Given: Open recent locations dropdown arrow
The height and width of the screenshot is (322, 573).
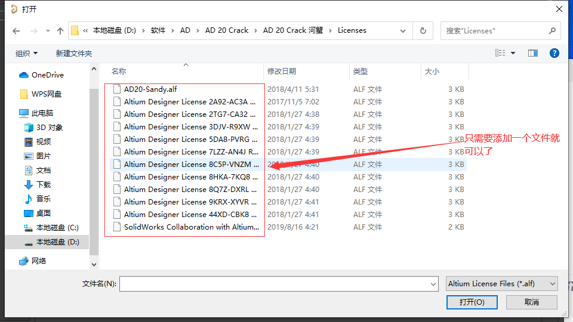Looking at the screenshot, I should pyautogui.click(x=48, y=31).
